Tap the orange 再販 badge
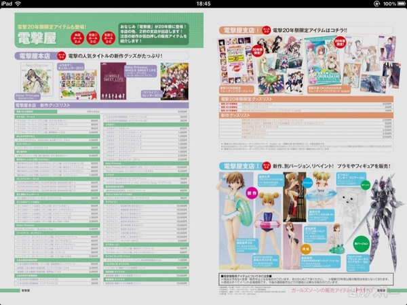This screenshot has width=407, height=305. [x=307, y=249]
